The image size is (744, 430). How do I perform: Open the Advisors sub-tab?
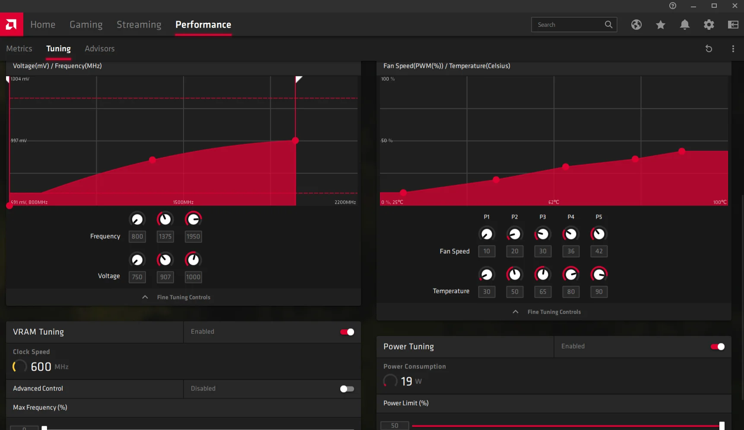(100, 49)
